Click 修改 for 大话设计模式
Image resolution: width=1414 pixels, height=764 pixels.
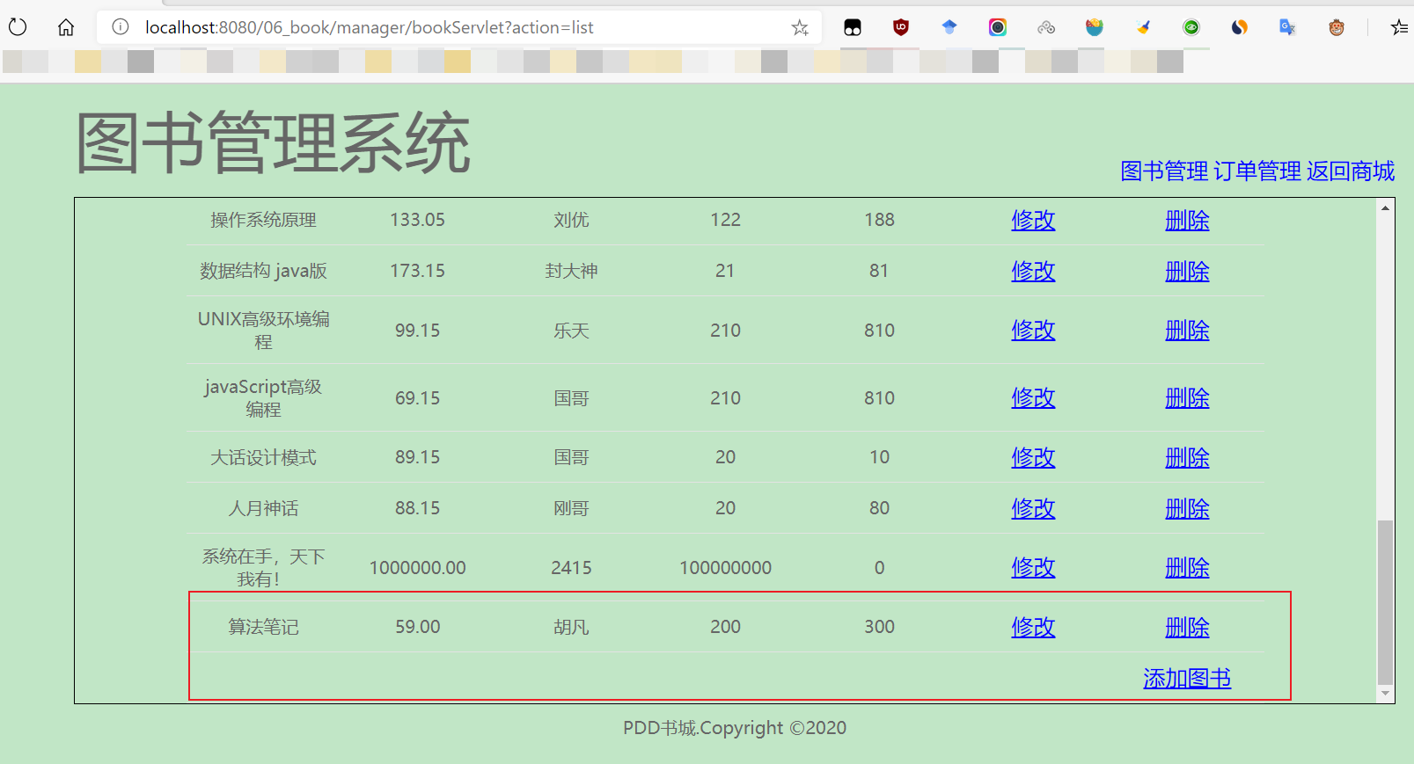[x=1033, y=457]
